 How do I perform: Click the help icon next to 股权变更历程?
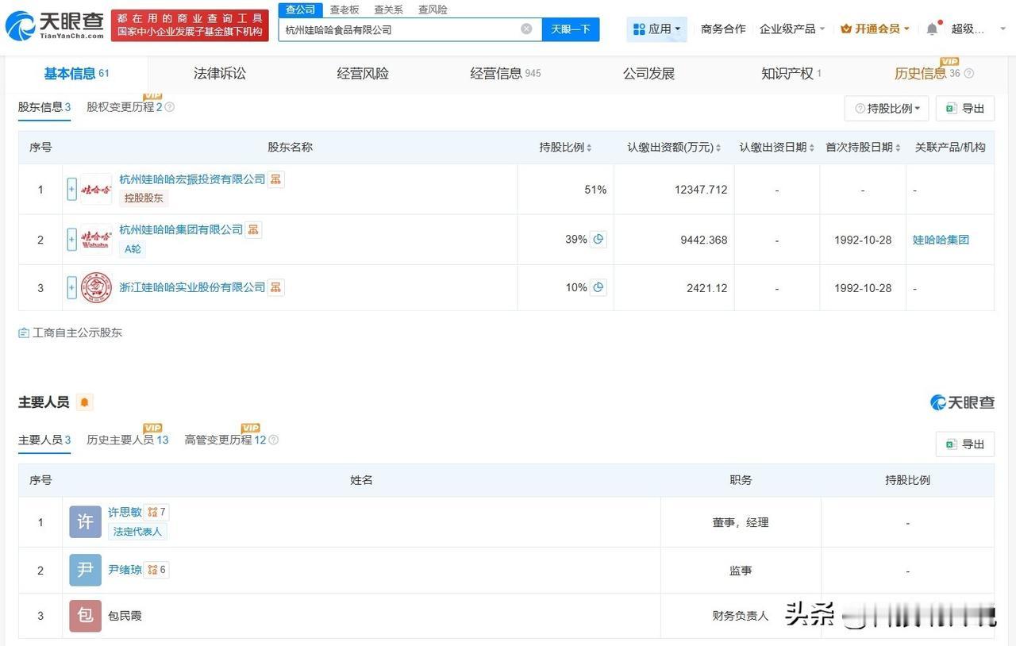click(169, 107)
